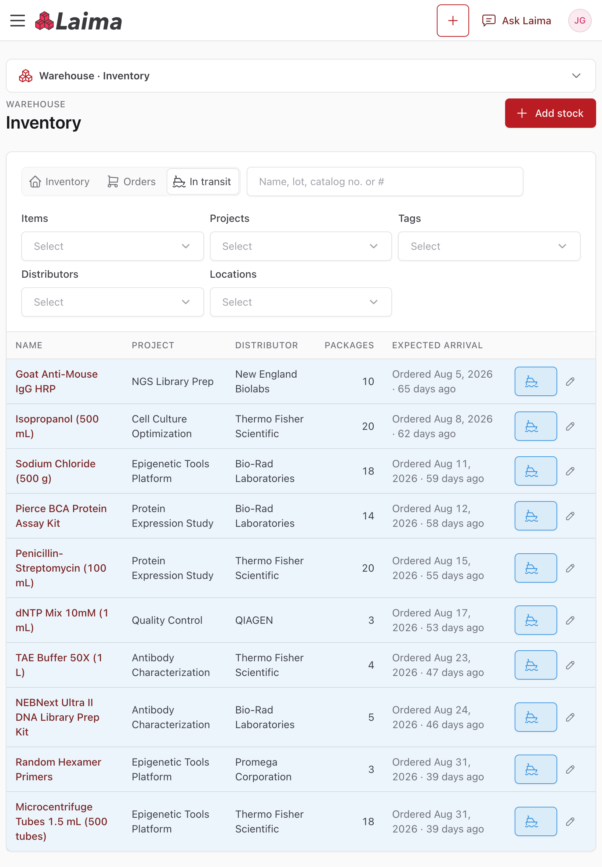This screenshot has height=867, width=602.
Task: Edit the Goat Anti-Mouse IgG HRP row
Action: click(x=570, y=381)
